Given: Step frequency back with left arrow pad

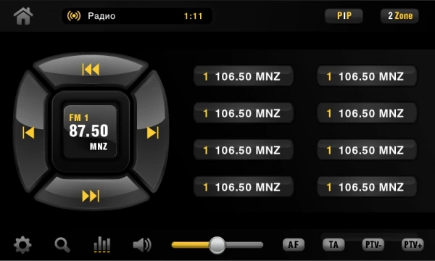Looking at the screenshot, I should point(29,133).
